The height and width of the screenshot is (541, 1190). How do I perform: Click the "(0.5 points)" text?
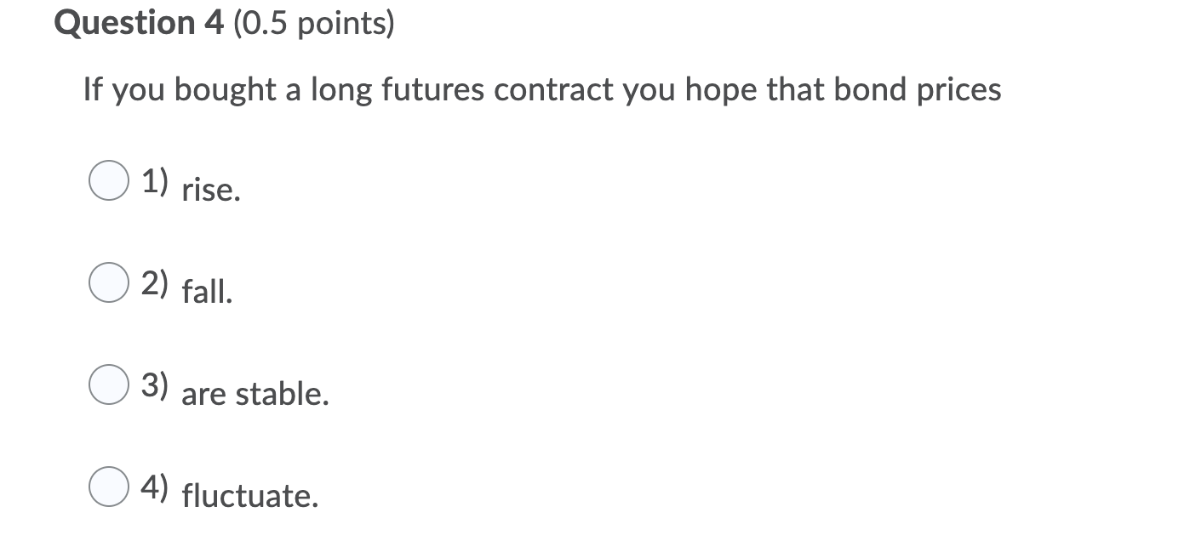[x=313, y=24]
